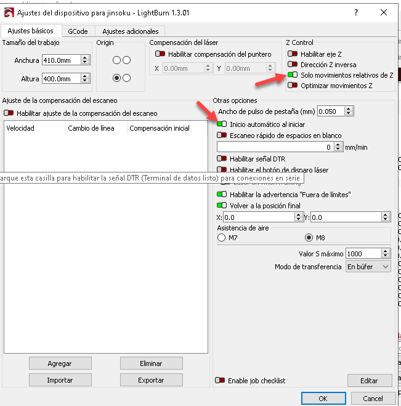Enable the Habilitar eje Z switch

click(x=293, y=54)
